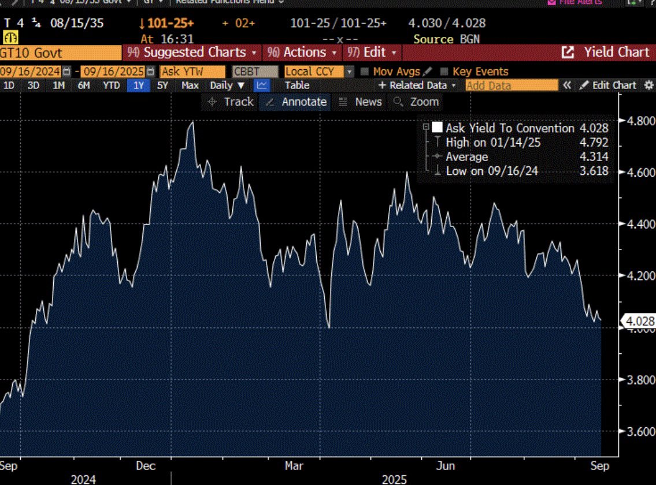Activate the Track crosshair tool
Viewport: 656px width, 485px height.
231,102
